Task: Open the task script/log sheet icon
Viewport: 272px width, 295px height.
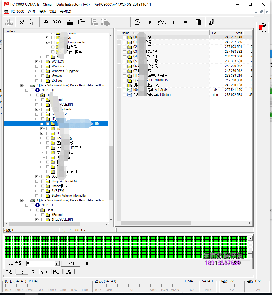Action: point(33,22)
